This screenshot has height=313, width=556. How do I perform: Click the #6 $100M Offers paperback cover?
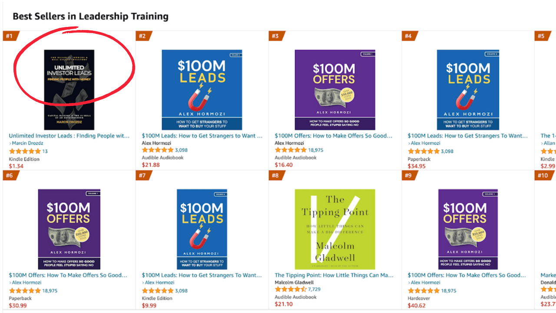tap(69, 229)
